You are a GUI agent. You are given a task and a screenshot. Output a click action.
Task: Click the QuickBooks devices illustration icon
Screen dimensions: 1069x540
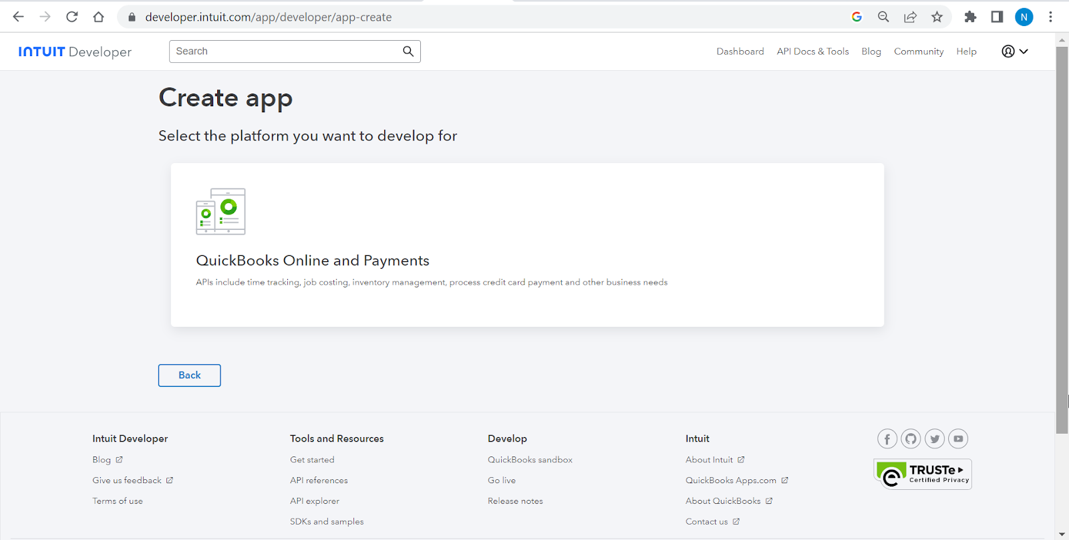click(x=220, y=211)
